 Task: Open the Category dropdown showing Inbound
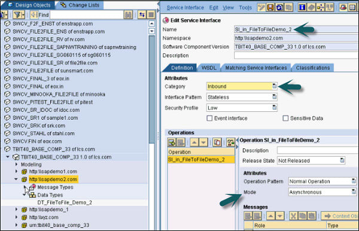point(274,86)
